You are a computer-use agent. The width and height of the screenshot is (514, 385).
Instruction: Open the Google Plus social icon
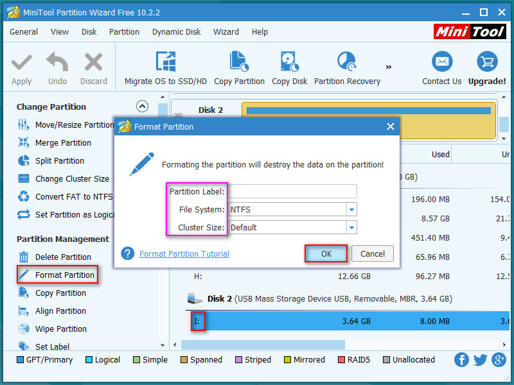coord(499,360)
